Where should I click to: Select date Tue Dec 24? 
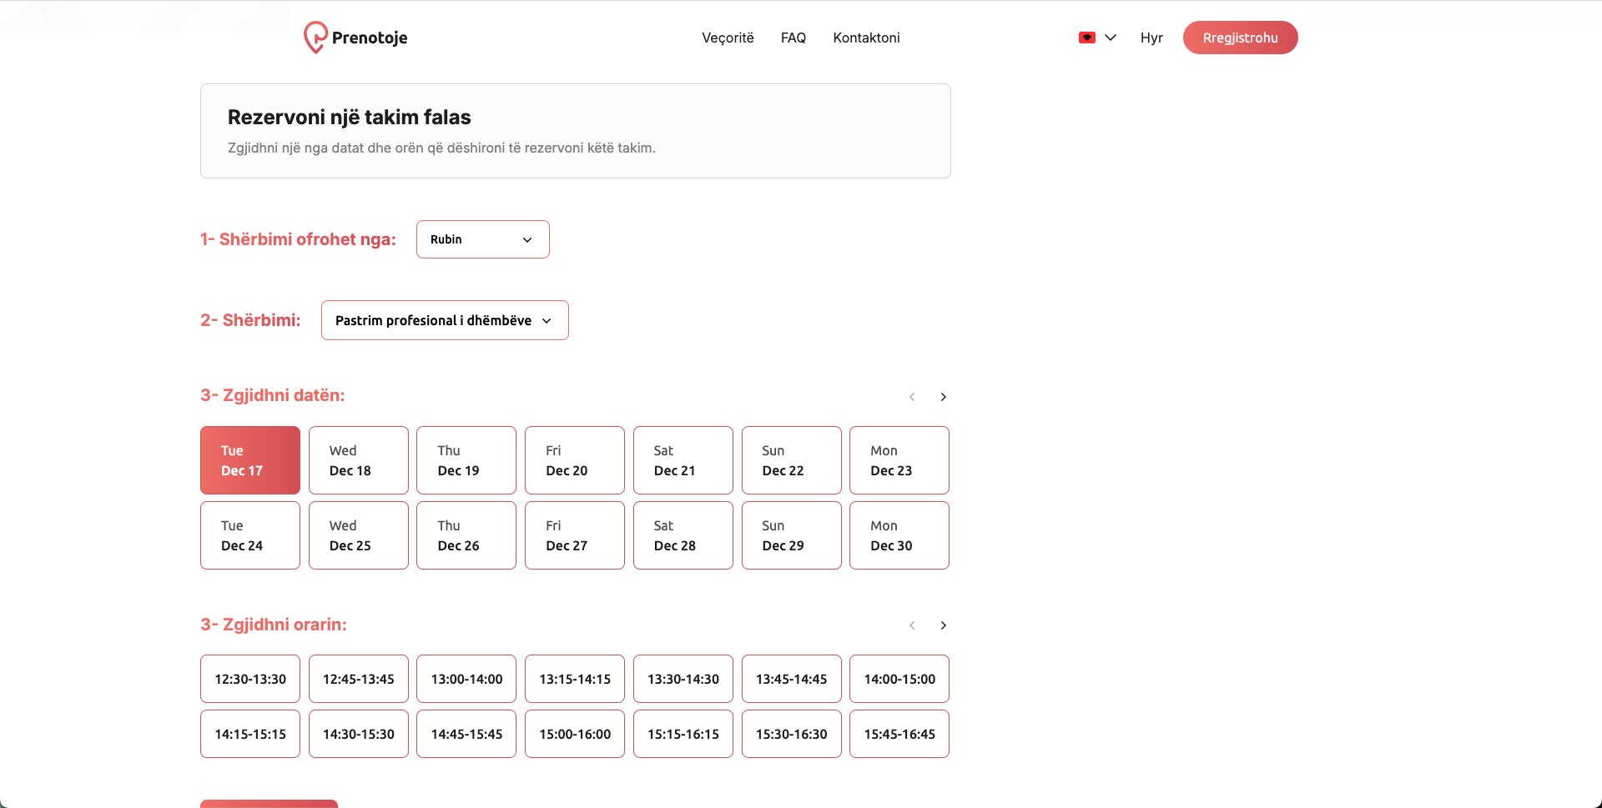pyautogui.click(x=250, y=535)
